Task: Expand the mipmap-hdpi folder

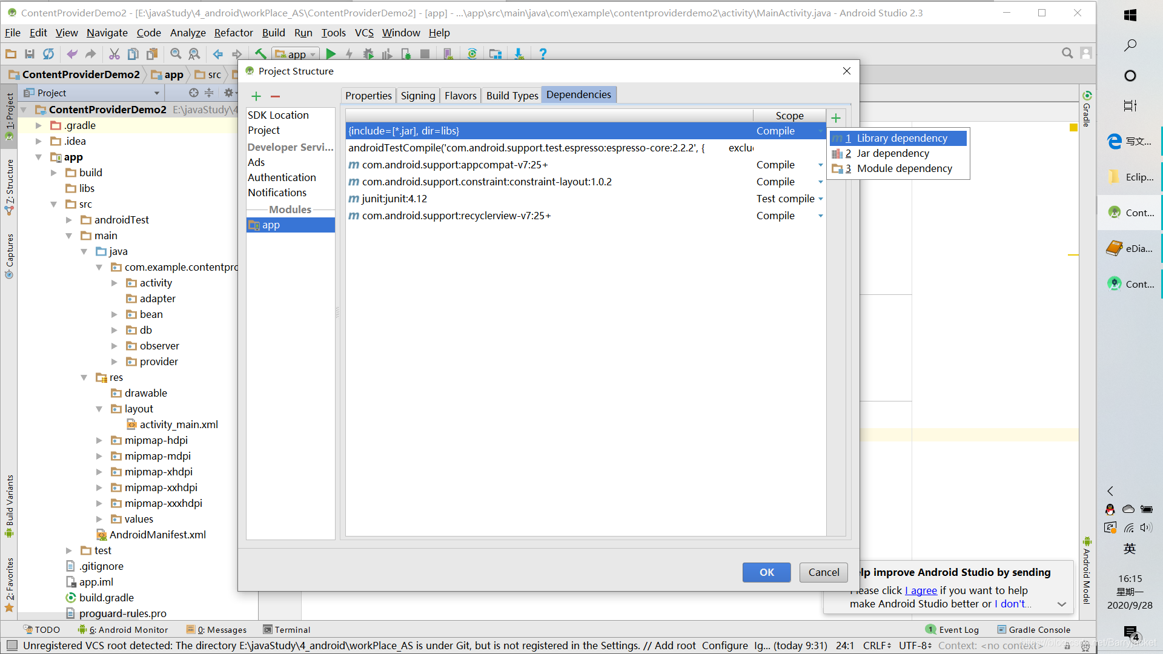Action: (x=99, y=440)
